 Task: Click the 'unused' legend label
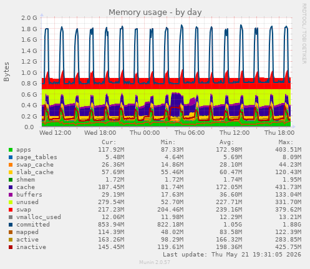[x=27, y=202]
